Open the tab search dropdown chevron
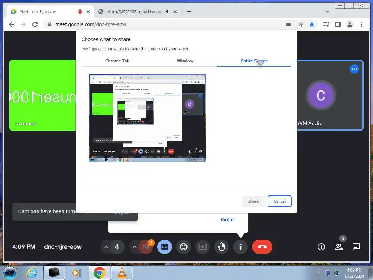 [x=327, y=11]
